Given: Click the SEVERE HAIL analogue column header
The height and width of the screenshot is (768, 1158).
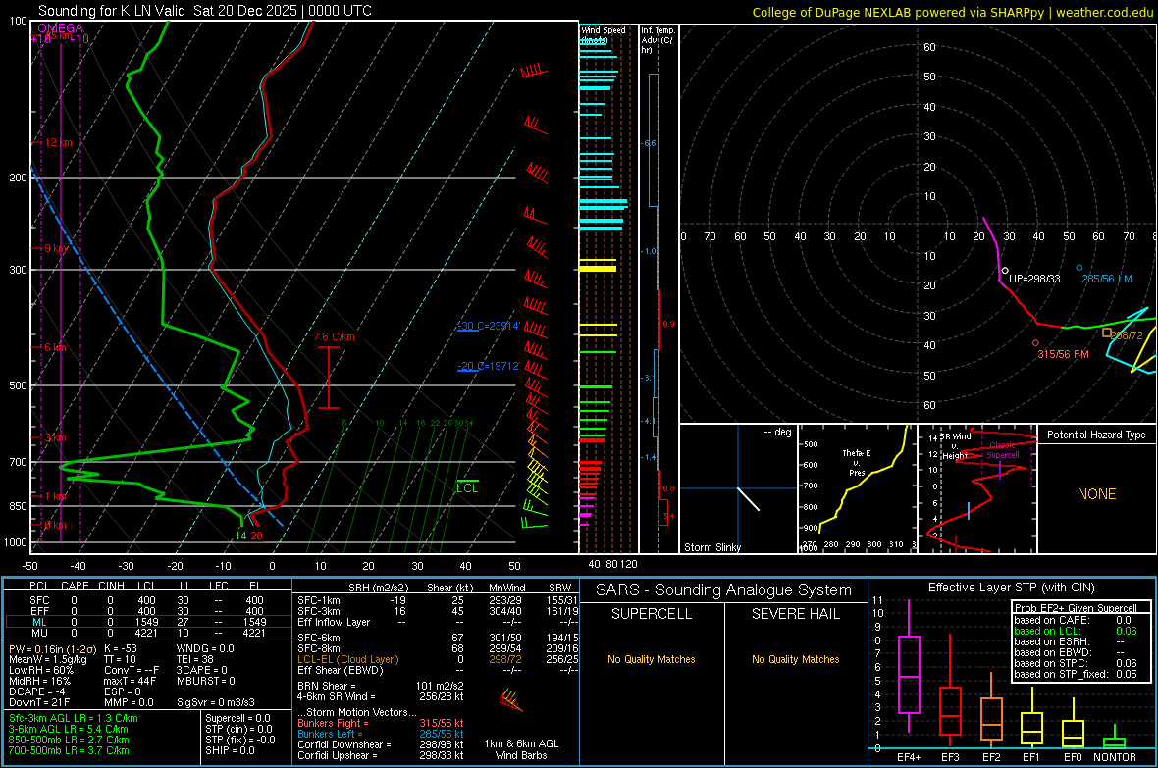Looking at the screenshot, I should tap(796, 614).
